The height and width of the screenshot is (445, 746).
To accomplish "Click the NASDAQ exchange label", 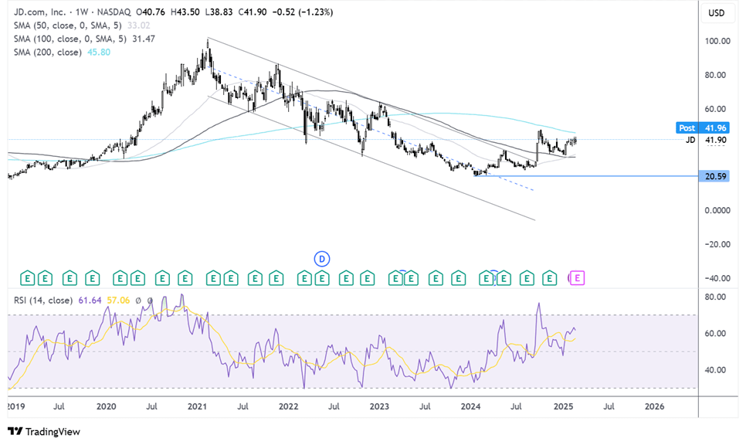I will click(x=114, y=12).
